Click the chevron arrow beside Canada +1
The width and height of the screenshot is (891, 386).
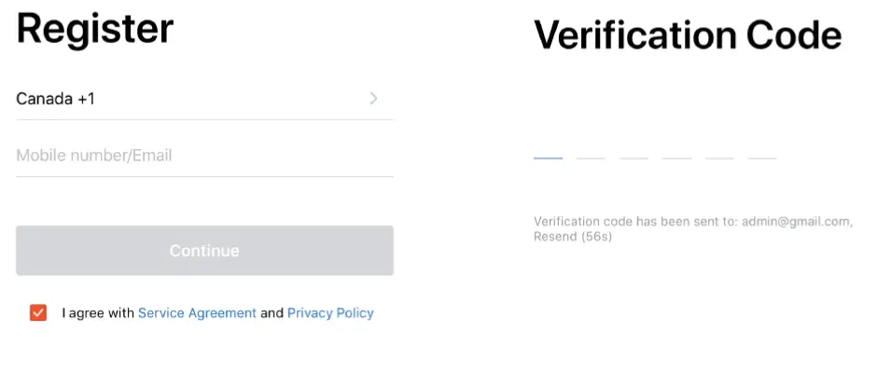tap(373, 99)
